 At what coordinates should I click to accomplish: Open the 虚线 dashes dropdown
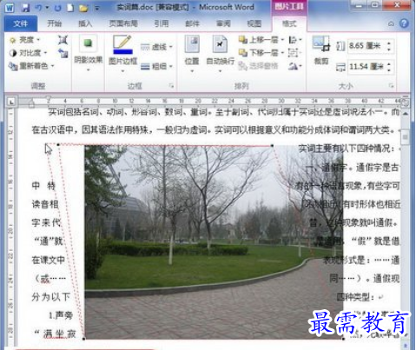pos(156,47)
